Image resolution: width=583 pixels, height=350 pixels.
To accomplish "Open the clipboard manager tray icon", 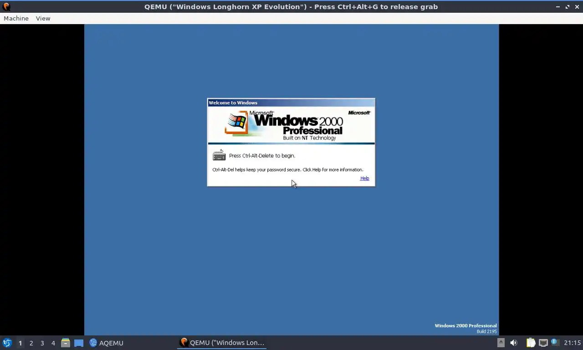I will click(x=531, y=343).
